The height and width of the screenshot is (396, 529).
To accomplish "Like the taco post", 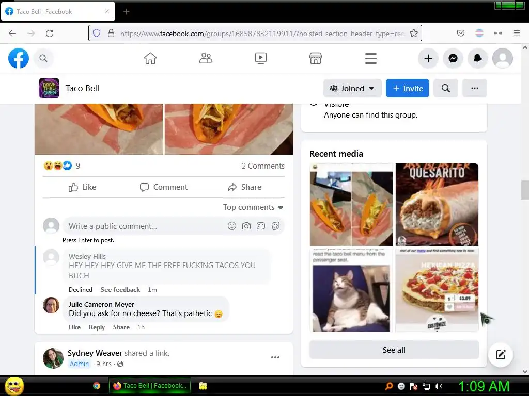I will coord(82,187).
